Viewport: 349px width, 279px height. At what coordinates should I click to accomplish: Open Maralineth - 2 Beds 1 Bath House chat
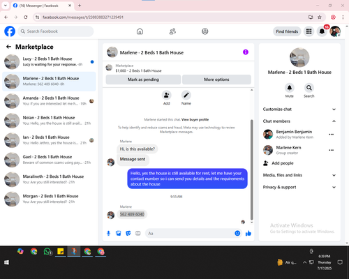coord(49,179)
